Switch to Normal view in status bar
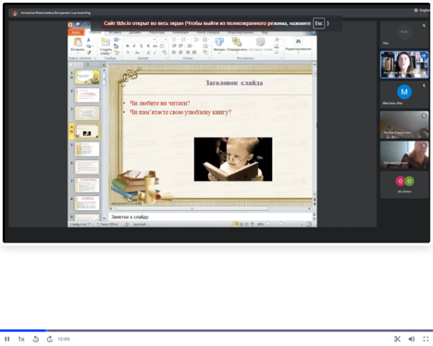433x346 pixels. pos(236,224)
